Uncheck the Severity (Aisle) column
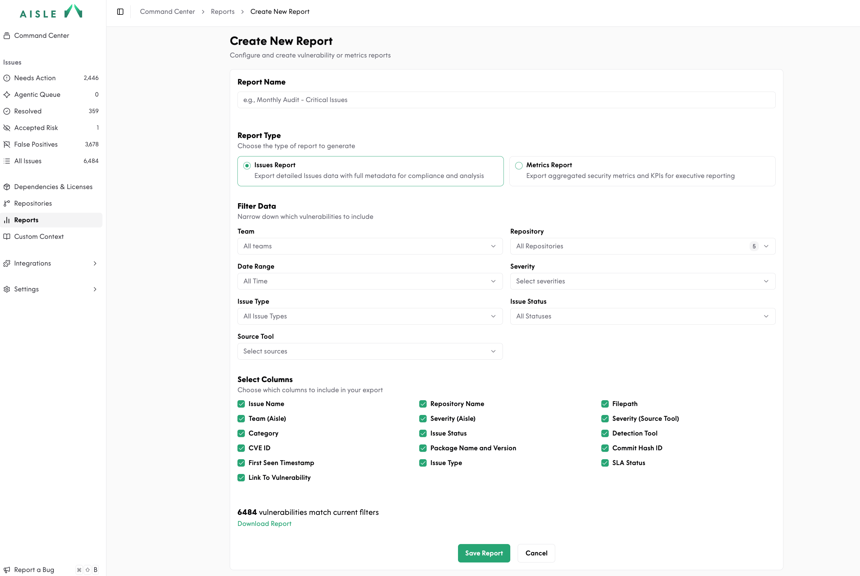The width and height of the screenshot is (860, 576). pos(423,418)
